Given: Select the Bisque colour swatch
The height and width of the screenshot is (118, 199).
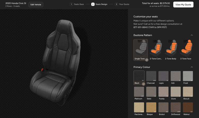Looking at the screenshot, I should [151, 108].
